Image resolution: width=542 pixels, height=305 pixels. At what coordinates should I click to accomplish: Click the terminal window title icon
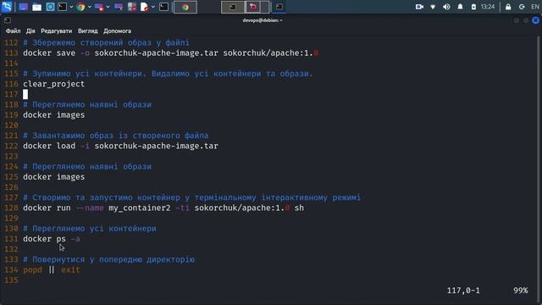tap(8, 20)
